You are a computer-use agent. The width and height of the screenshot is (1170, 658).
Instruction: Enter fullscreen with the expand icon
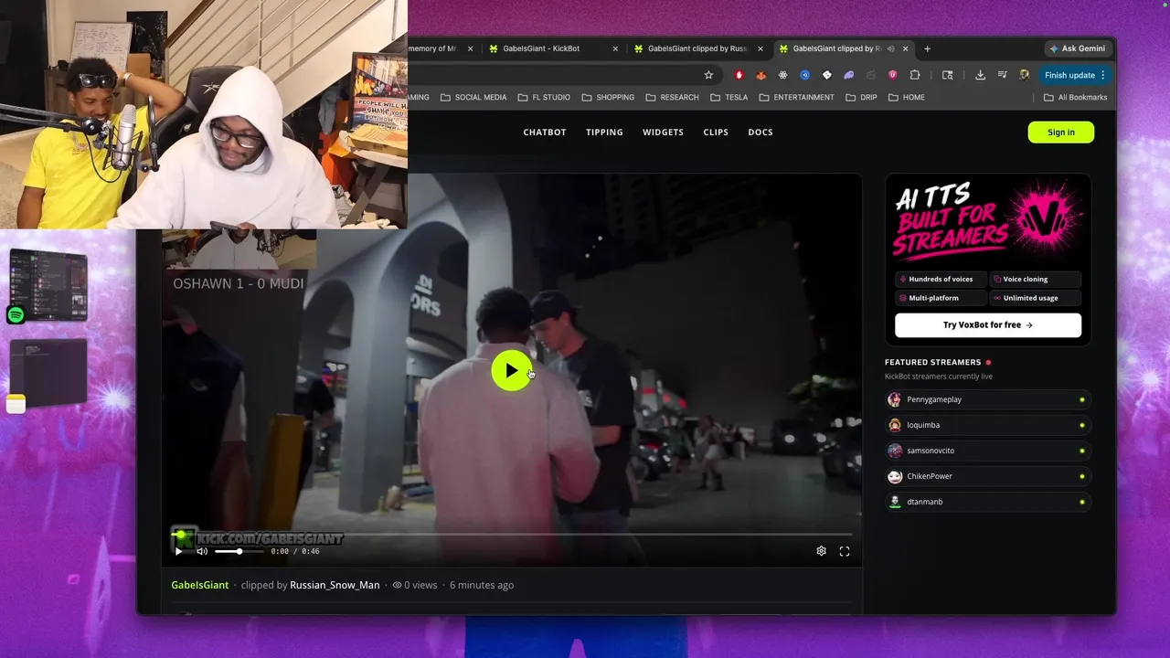tap(845, 551)
